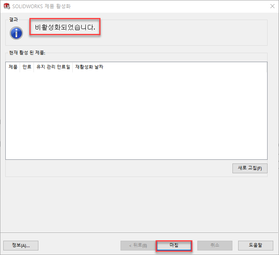Click the grayed 취소 cancel button
This screenshot has width=279, height=255.
215,246
